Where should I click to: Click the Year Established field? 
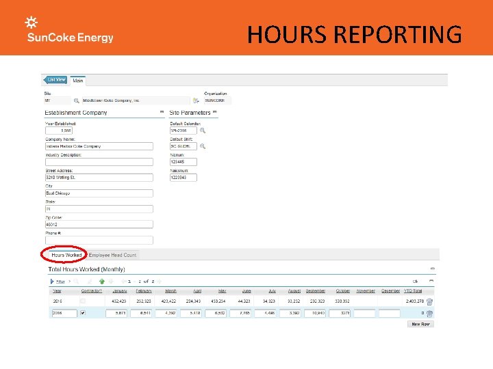click(x=59, y=131)
